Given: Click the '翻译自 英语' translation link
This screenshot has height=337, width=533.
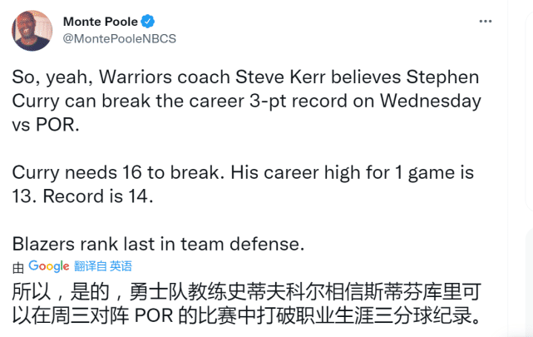Looking at the screenshot, I should point(103,266).
